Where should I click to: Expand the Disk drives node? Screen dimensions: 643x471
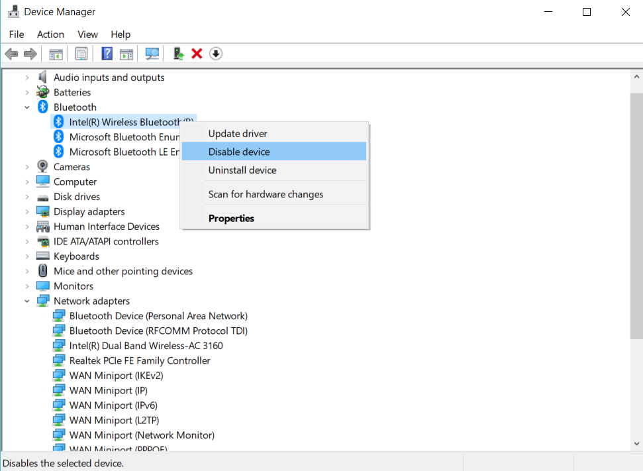point(27,197)
